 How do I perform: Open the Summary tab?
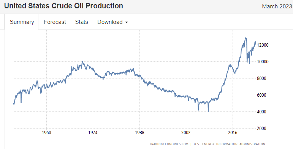coord(22,22)
